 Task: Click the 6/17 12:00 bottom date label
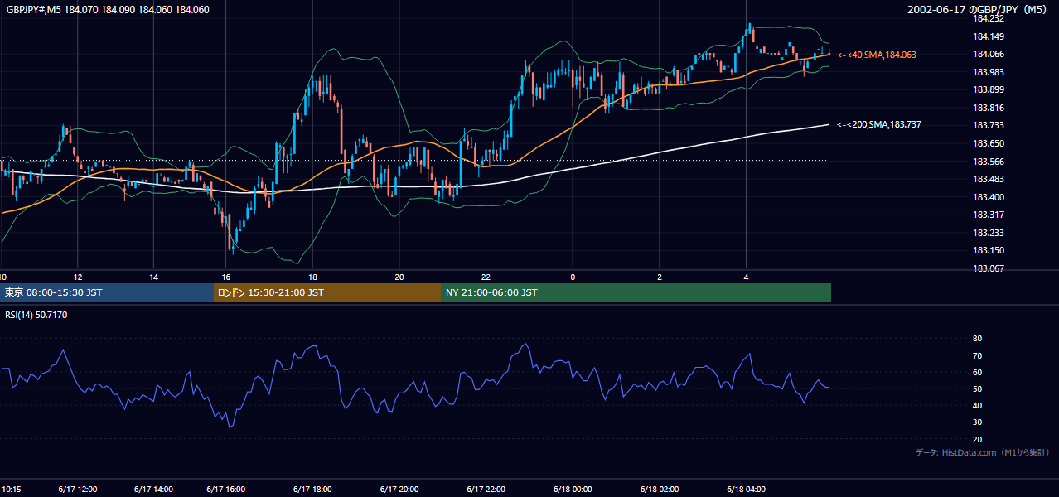pyautogui.click(x=78, y=489)
